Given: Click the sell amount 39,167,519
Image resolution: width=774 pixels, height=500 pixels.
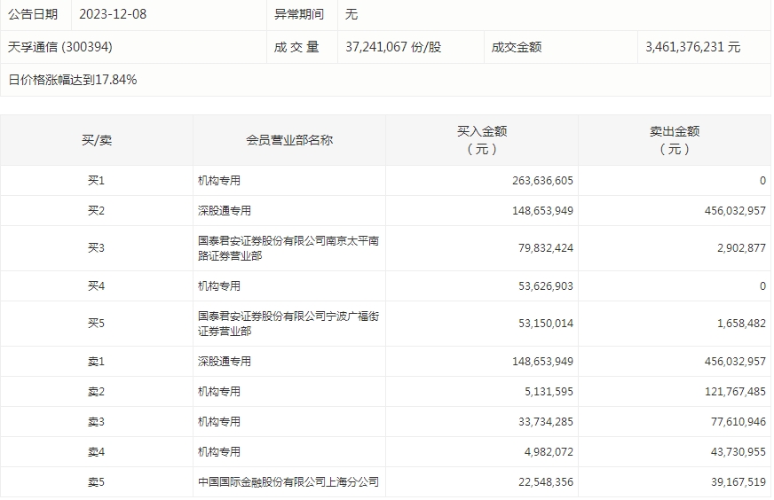Looking at the screenshot, I should 727,482.
